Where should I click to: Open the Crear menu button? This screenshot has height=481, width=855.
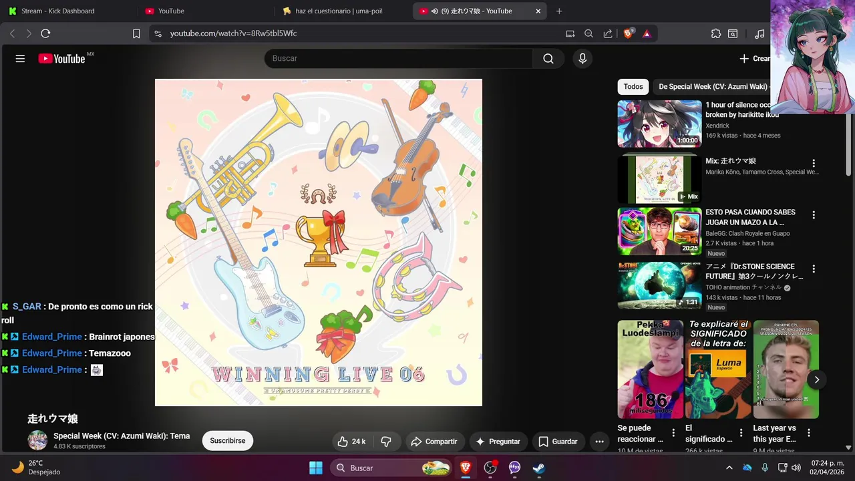[754, 59]
